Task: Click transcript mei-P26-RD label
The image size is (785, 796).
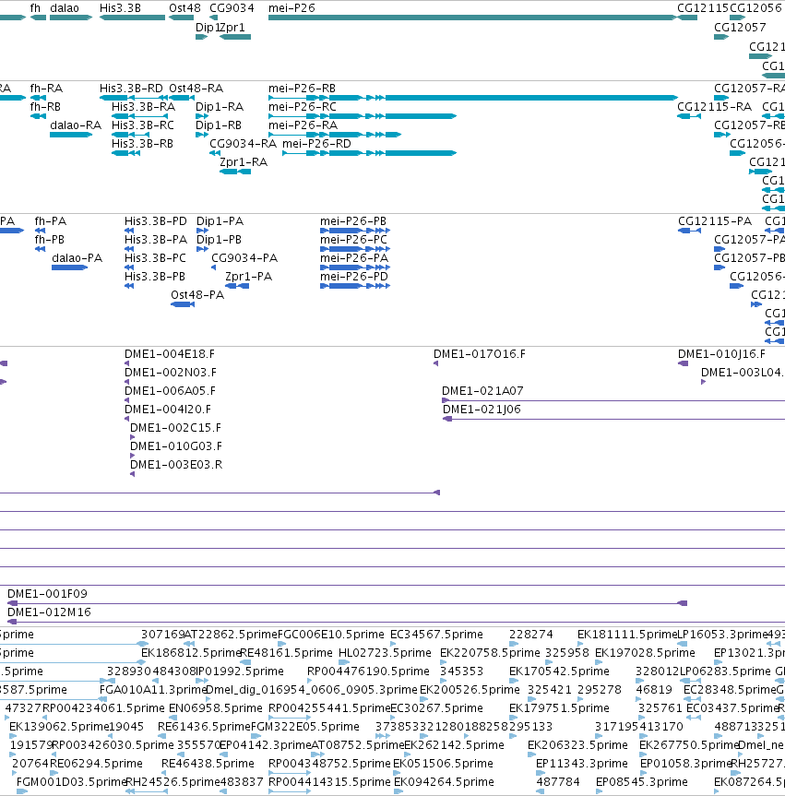Action: click(316, 144)
